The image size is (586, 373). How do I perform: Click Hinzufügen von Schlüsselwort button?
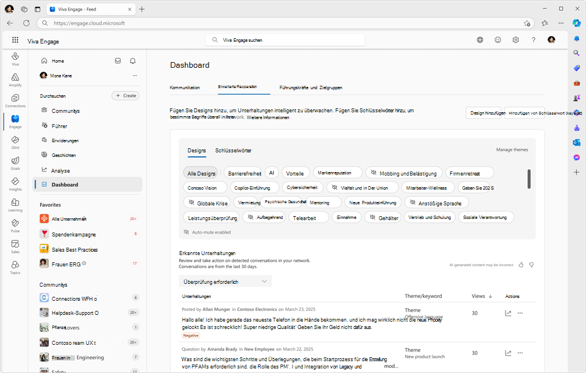pyautogui.click(x=525, y=113)
